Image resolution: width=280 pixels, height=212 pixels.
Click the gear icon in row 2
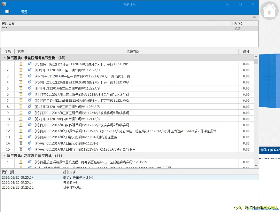[30, 70]
